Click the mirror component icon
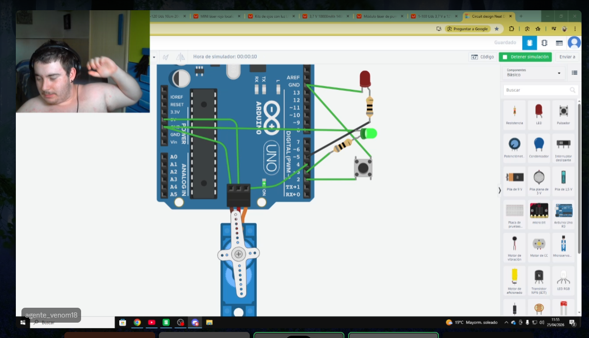The image size is (589, 338). [180, 57]
